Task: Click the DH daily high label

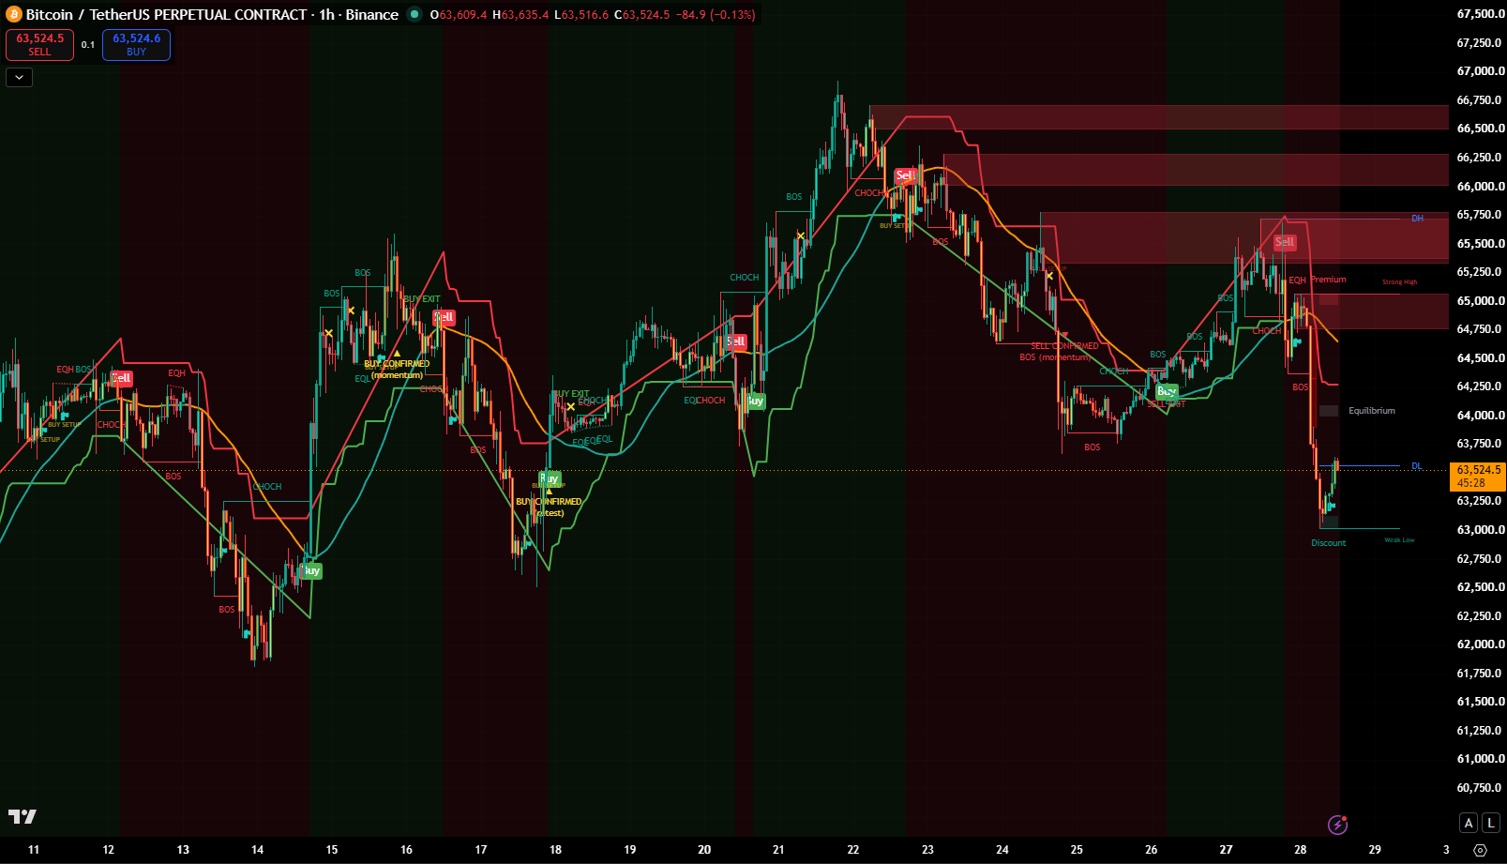Action: point(1418,219)
